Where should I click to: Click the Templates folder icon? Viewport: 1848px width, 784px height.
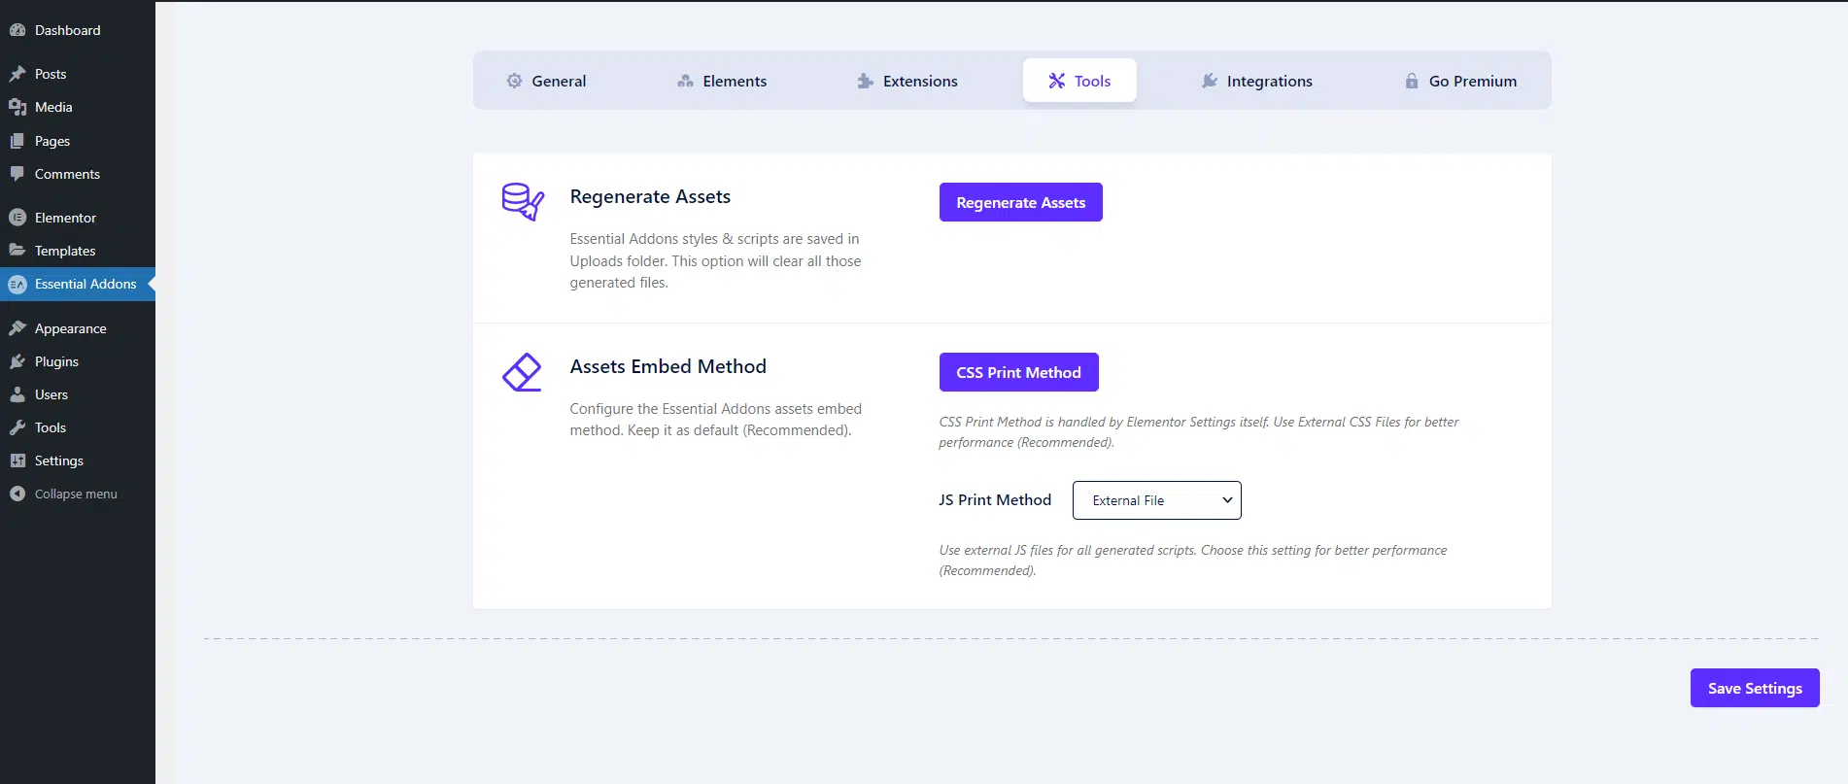pos(17,251)
